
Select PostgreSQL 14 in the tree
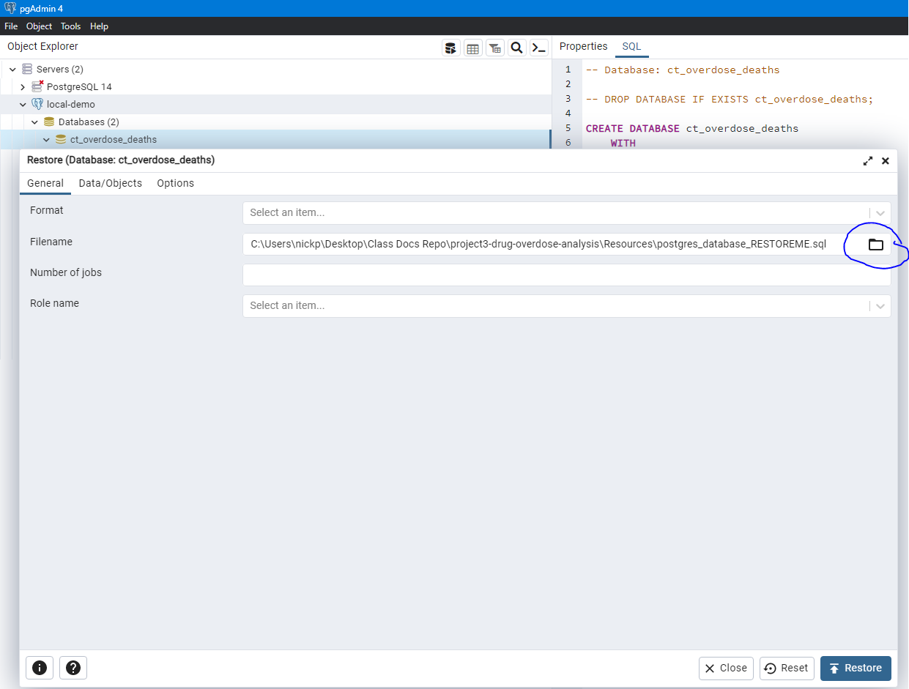[79, 86]
